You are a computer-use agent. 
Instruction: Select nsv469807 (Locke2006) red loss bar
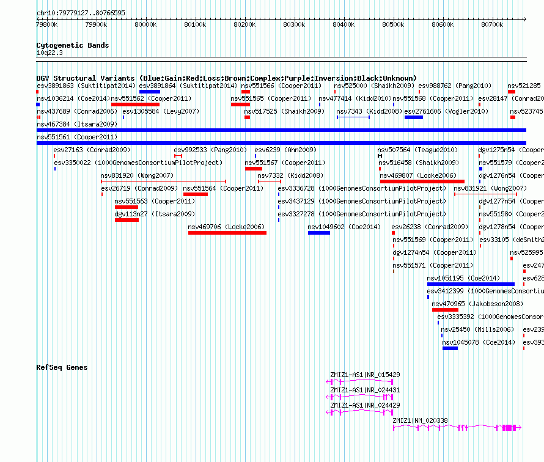tap(422, 182)
